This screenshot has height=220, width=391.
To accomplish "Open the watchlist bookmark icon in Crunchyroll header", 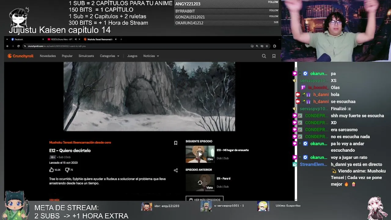I will [x=274, y=56].
